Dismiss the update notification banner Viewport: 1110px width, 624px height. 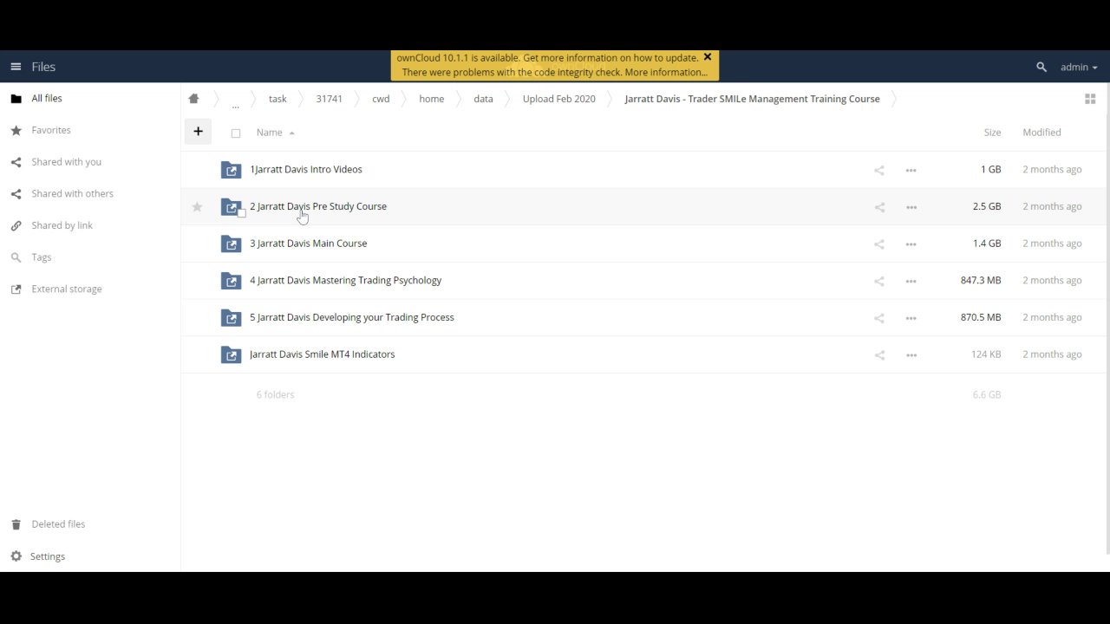708,57
